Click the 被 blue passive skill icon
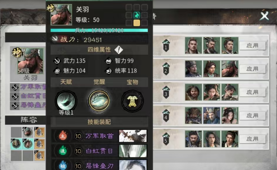 click(63, 165)
